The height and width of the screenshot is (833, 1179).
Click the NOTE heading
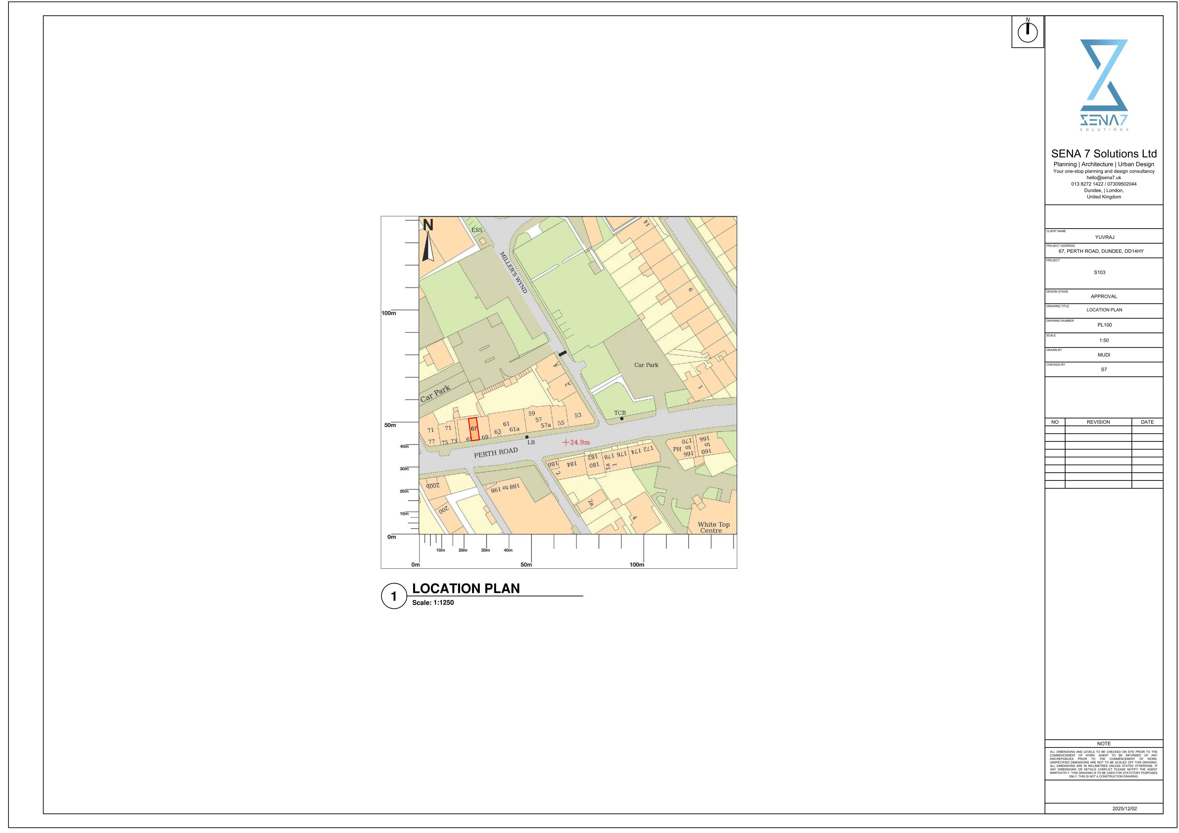(1104, 744)
